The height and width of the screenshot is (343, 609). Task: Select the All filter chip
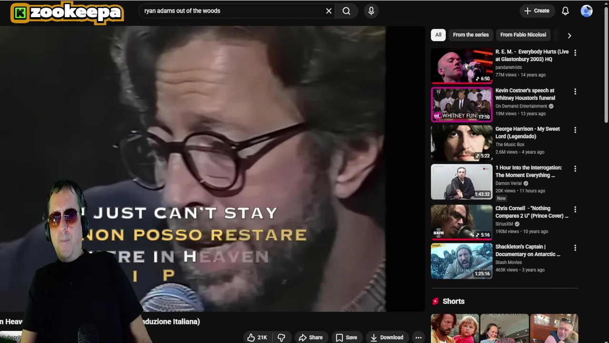438,35
